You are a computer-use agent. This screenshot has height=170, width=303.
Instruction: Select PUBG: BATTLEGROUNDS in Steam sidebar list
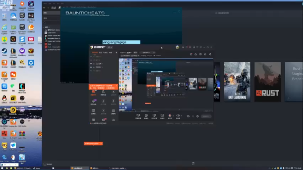53,41
